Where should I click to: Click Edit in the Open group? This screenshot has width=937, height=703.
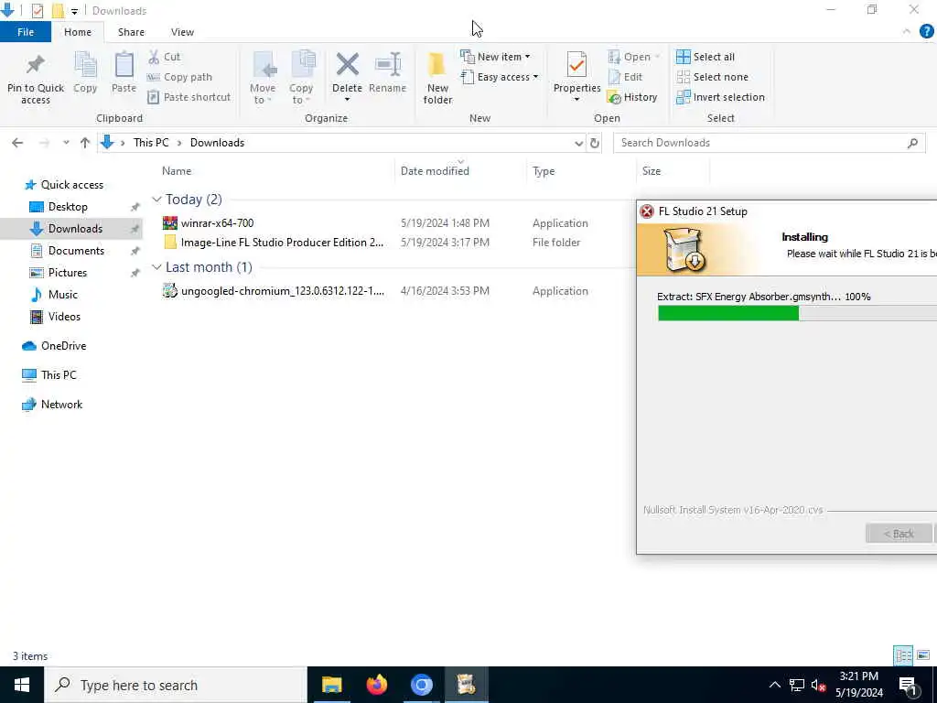point(626,77)
